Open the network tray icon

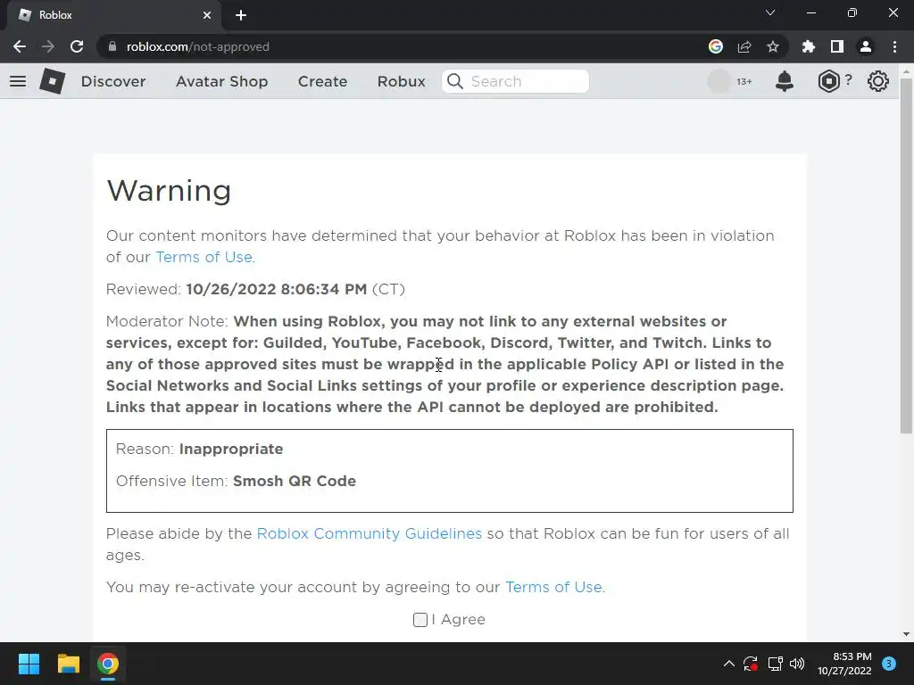(x=775, y=664)
